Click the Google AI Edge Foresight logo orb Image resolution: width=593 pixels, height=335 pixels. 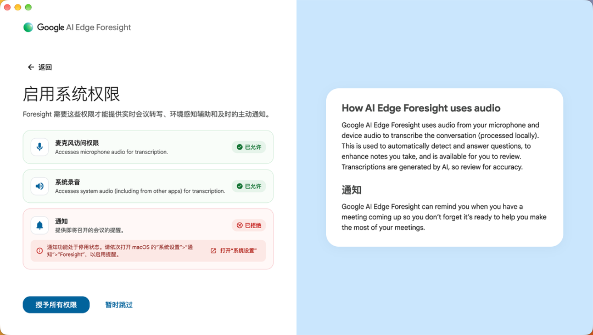coord(29,27)
